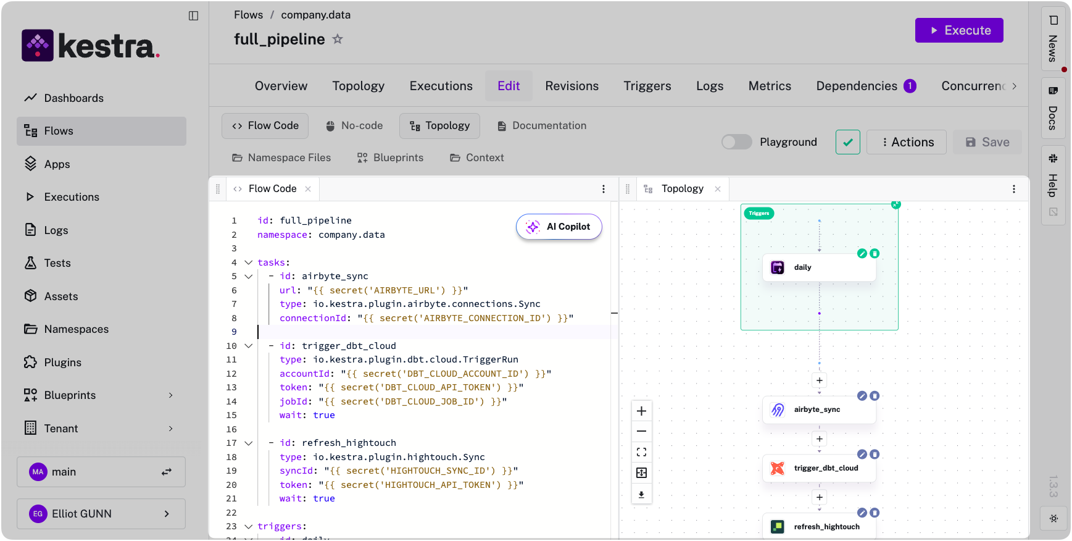Collapse the Triggers cluster in topology

point(896,204)
